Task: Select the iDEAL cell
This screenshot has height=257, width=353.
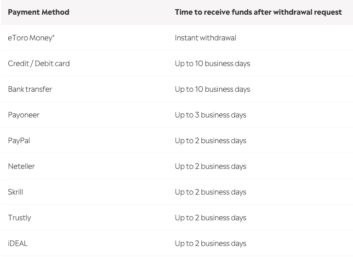Action: pos(17,244)
